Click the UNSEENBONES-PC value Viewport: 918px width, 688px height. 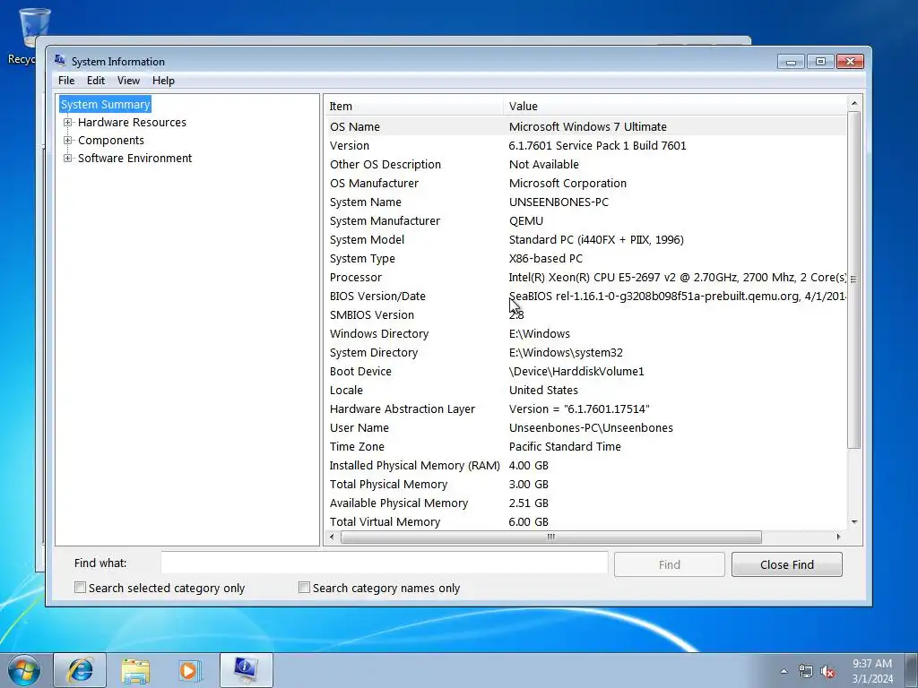(559, 202)
